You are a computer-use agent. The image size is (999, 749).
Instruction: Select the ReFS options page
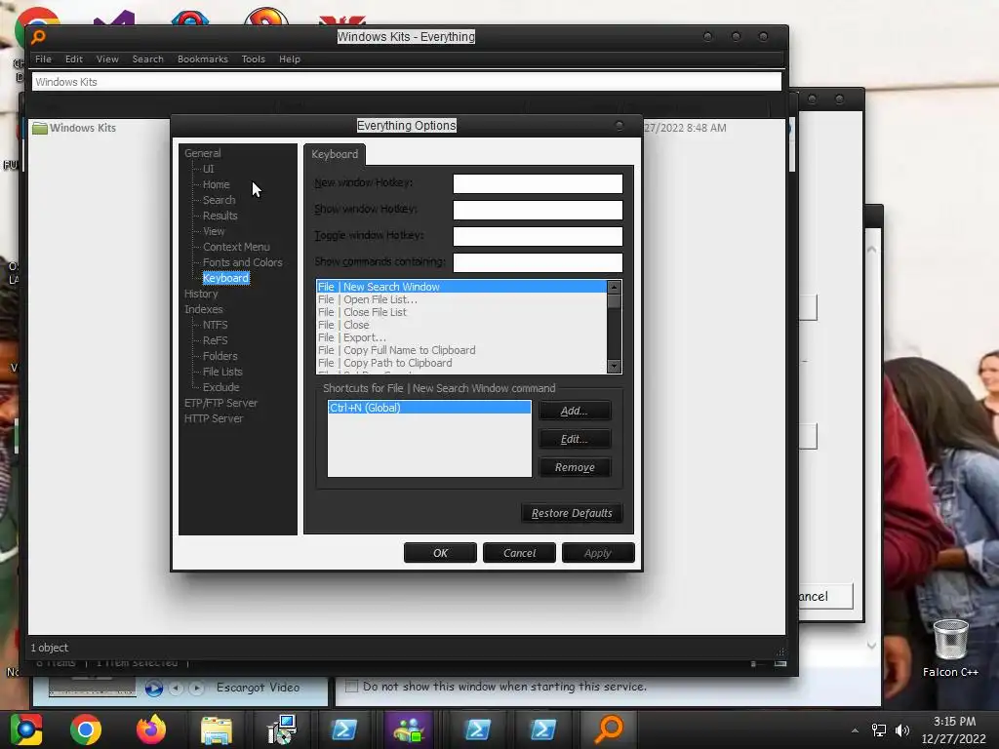click(x=215, y=340)
